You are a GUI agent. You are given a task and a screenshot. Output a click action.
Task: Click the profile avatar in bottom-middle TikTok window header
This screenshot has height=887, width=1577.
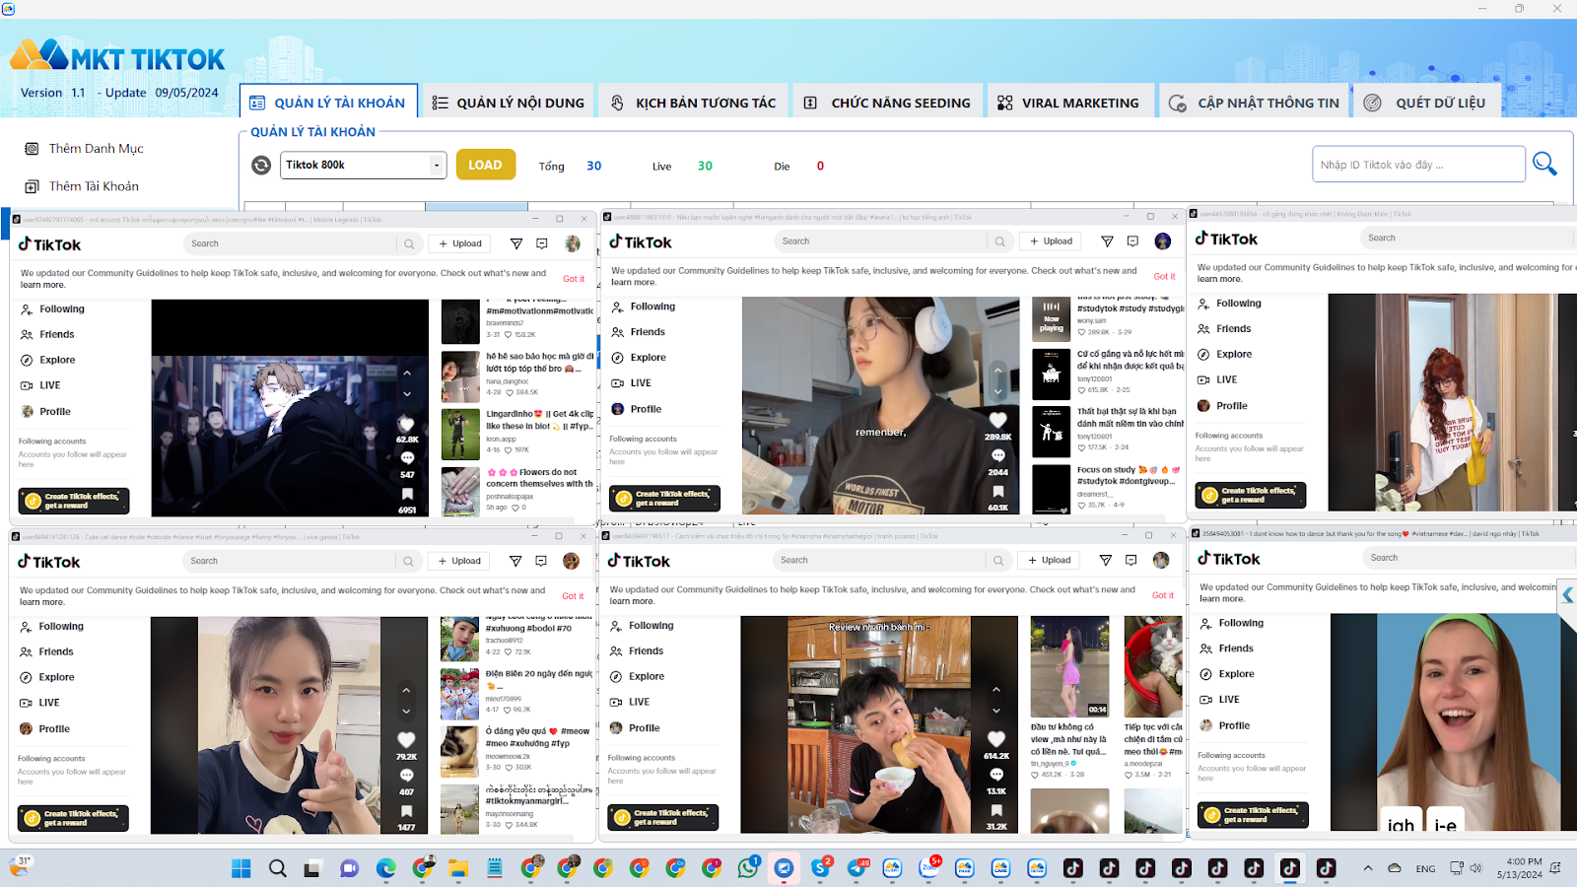click(1161, 560)
